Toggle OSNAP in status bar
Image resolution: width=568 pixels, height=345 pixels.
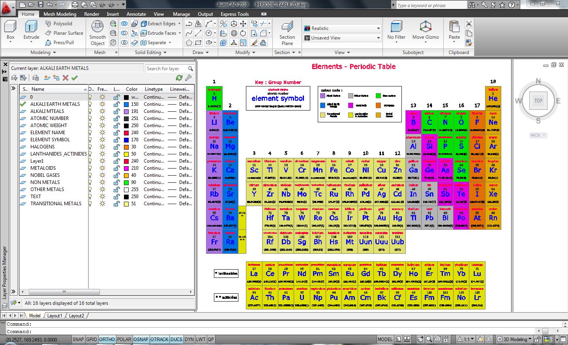(x=141, y=339)
